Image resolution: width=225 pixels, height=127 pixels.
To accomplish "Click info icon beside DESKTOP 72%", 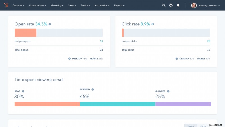I will [x=69, y=59].
